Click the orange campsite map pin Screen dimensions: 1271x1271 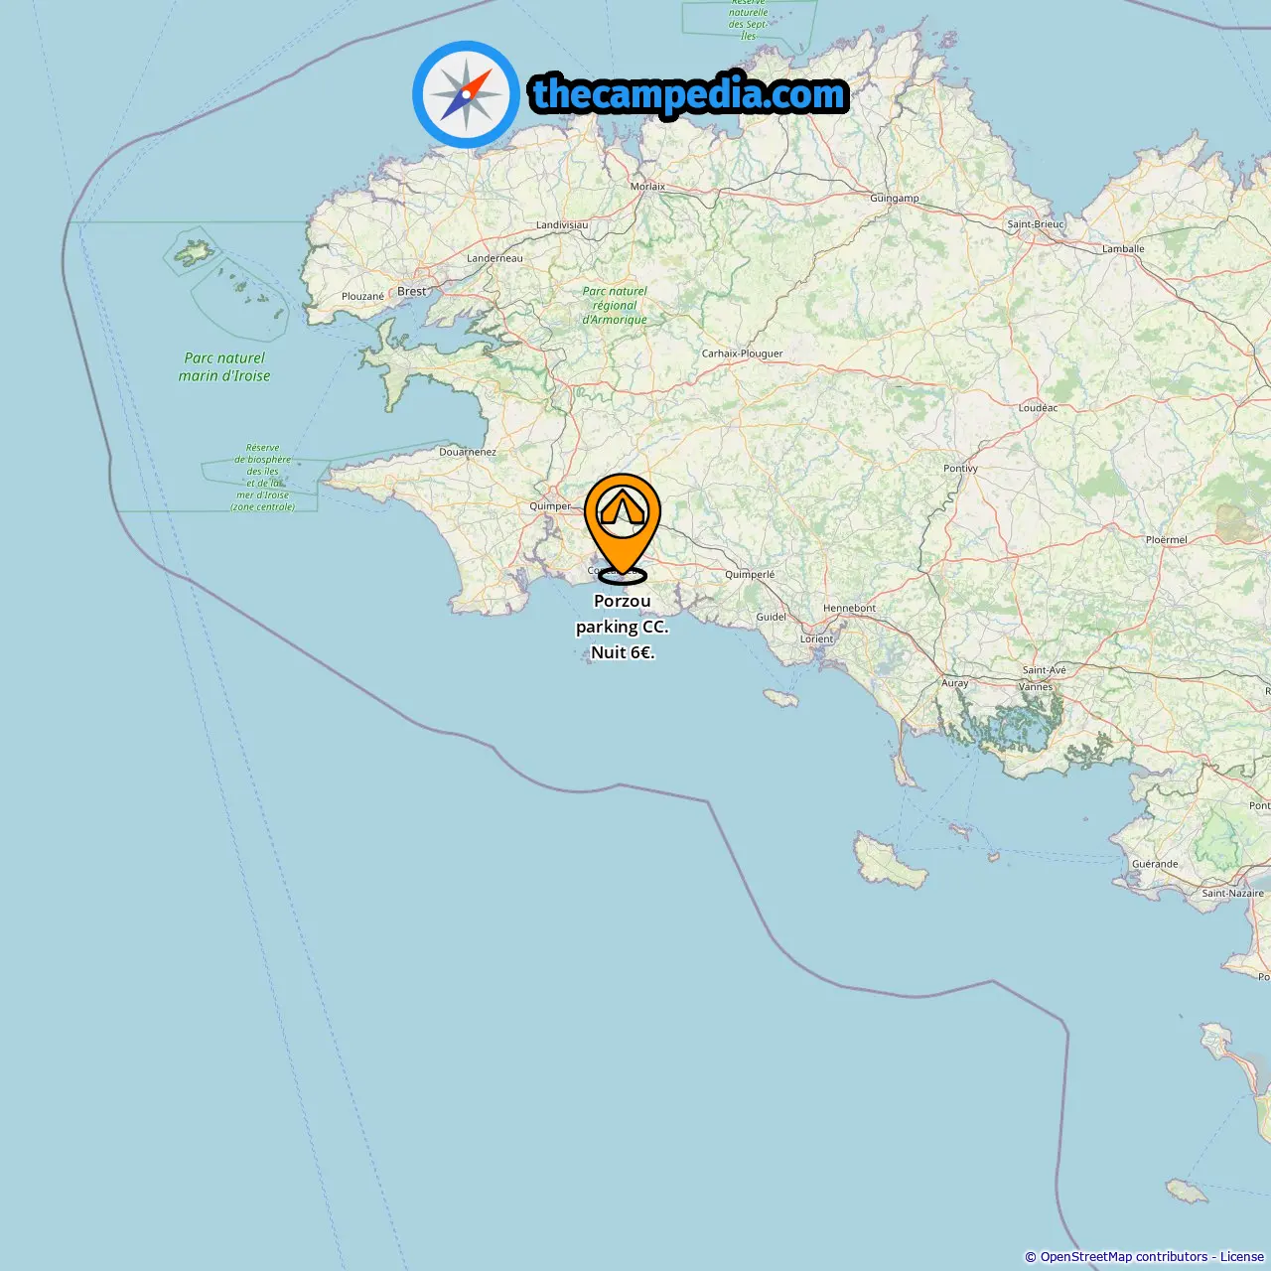[623, 527]
